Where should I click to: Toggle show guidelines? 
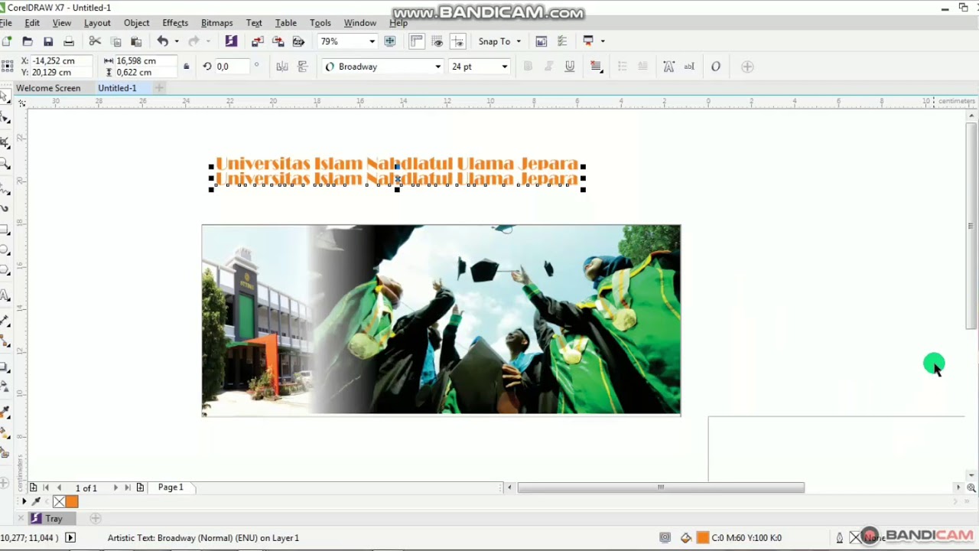458,41
